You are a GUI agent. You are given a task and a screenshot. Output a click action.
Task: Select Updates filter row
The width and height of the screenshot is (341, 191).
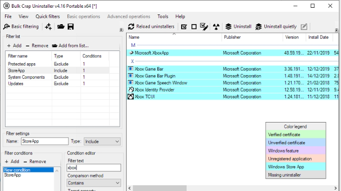58,83
